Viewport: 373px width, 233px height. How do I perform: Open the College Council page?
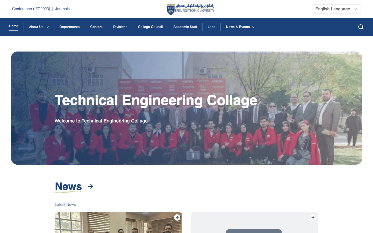pyautogui.click(x=150, y=27)
